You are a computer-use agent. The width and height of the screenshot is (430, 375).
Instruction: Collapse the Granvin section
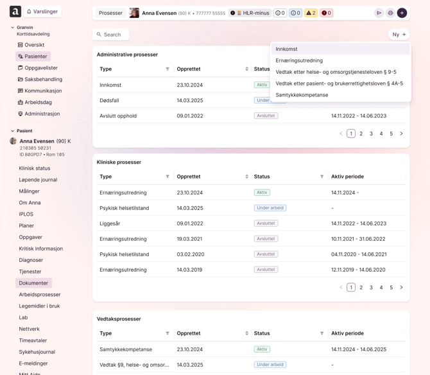[x=13, y=28]
